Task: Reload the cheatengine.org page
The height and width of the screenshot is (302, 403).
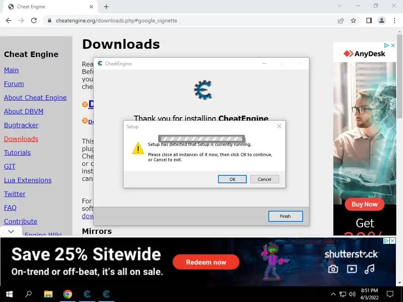Action: click(34, 20)
